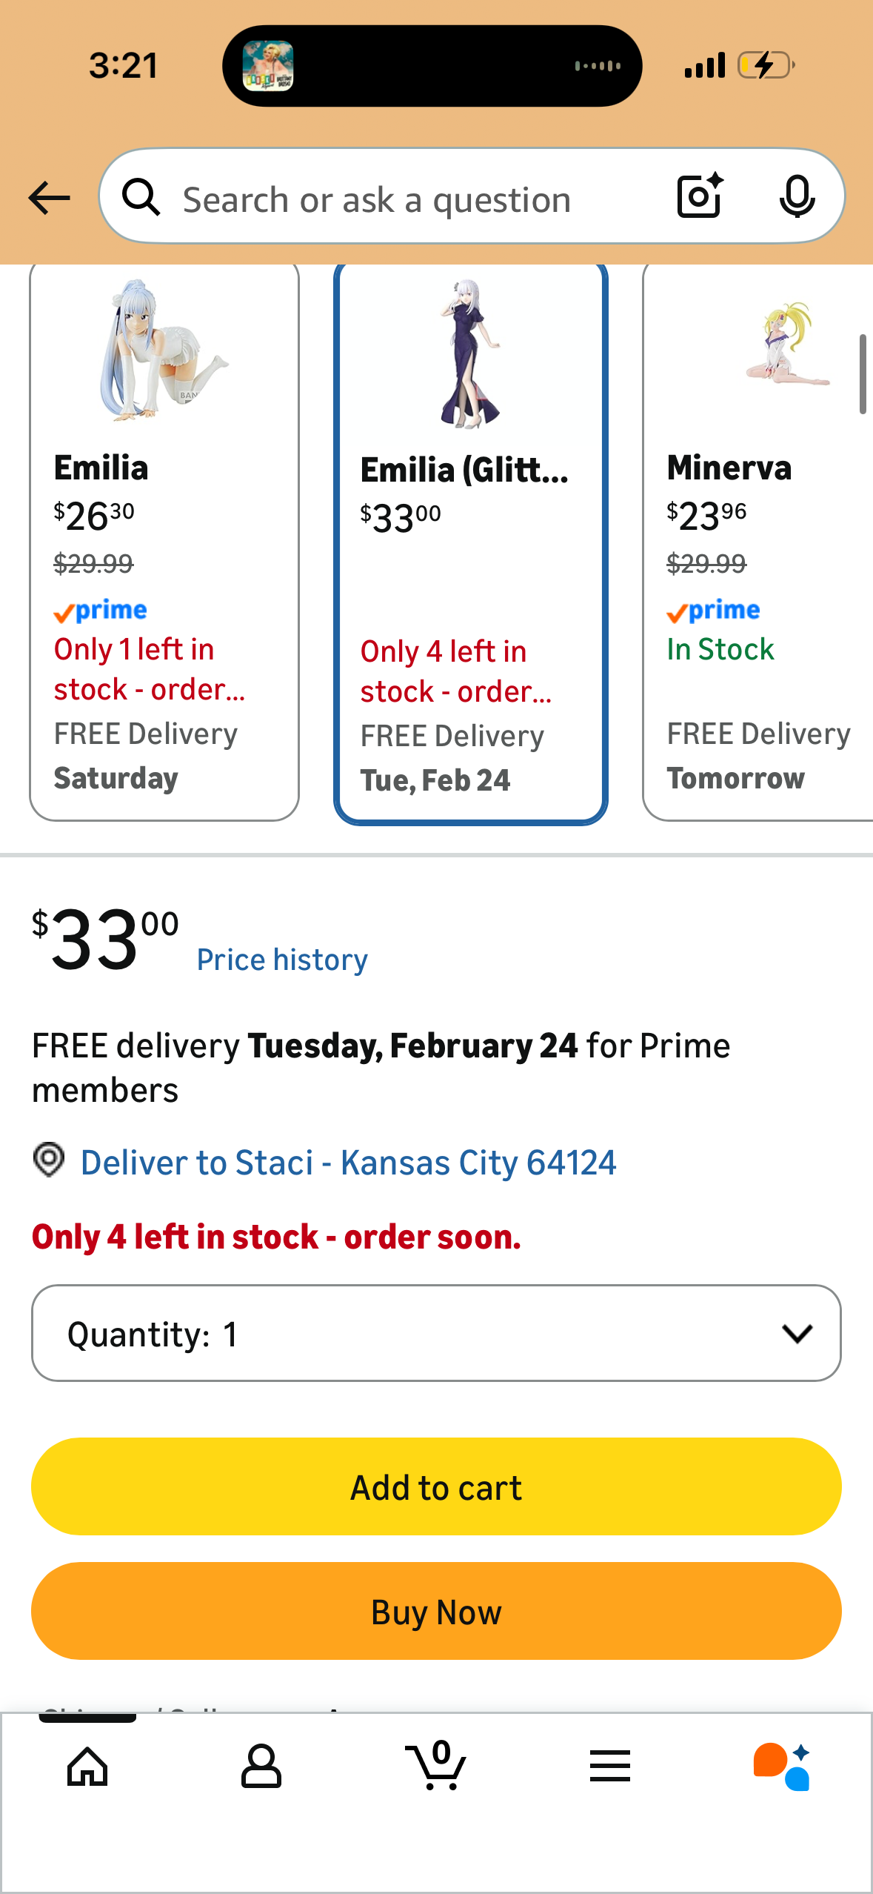The width and height of the screenshot is (873, 1894).
Task: Open camera lens visual search
Action: 699,196
